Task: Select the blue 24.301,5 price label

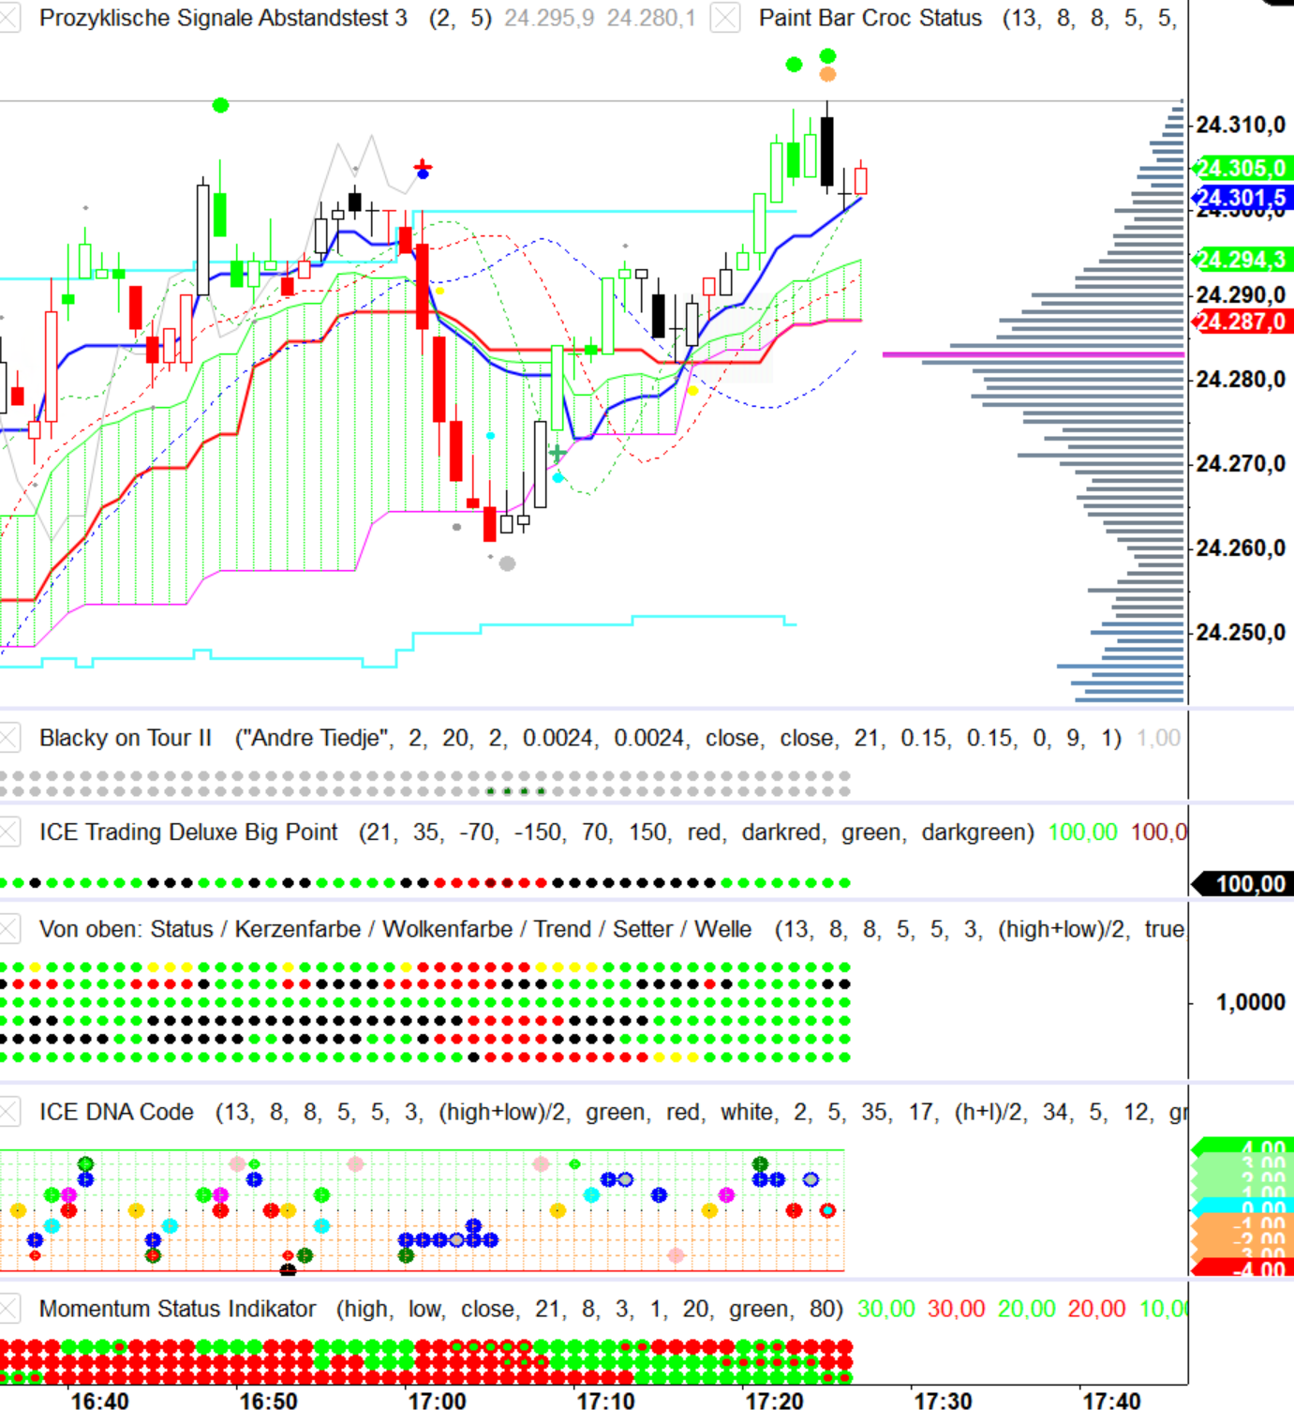Action: [x=1241, y=198]
